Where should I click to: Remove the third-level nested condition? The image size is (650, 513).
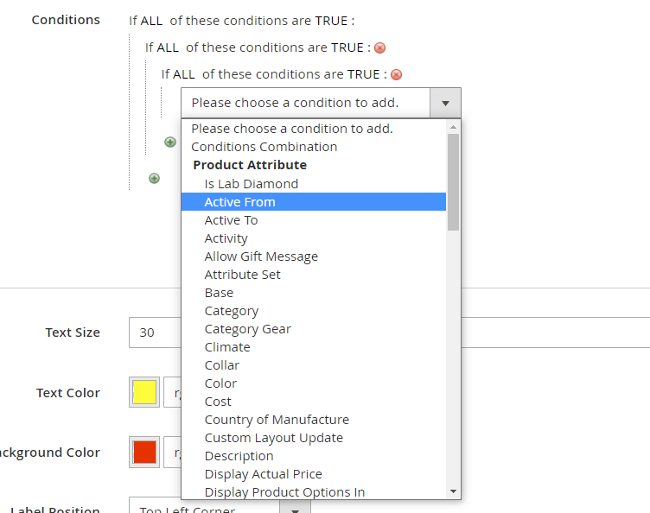tap(396, 75)
